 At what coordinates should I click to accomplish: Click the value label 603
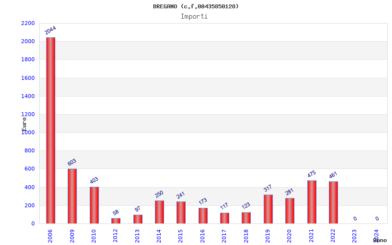72,162
